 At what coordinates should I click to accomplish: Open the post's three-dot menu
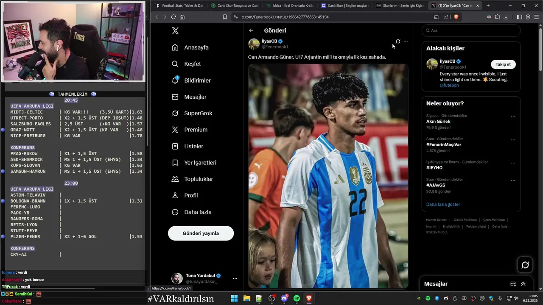406,41
